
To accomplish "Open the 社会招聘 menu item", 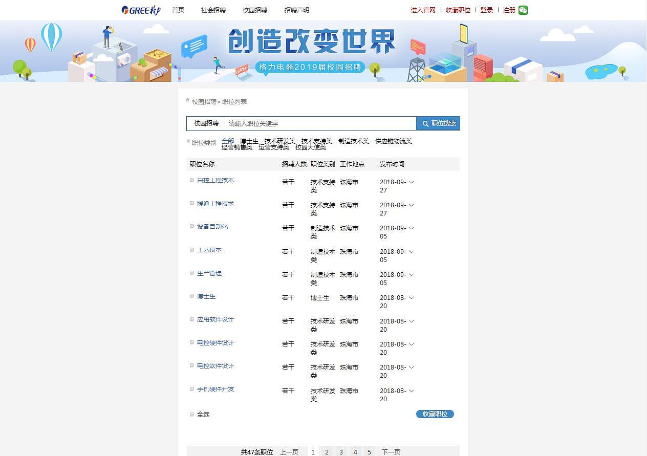I will click(213, 10).
